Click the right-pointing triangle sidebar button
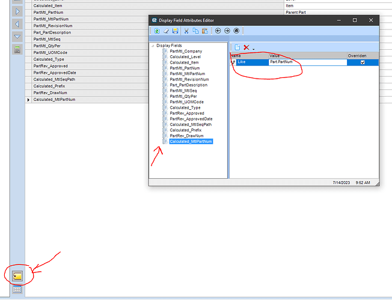Viewport: 392px width, 300px height. 17,11
